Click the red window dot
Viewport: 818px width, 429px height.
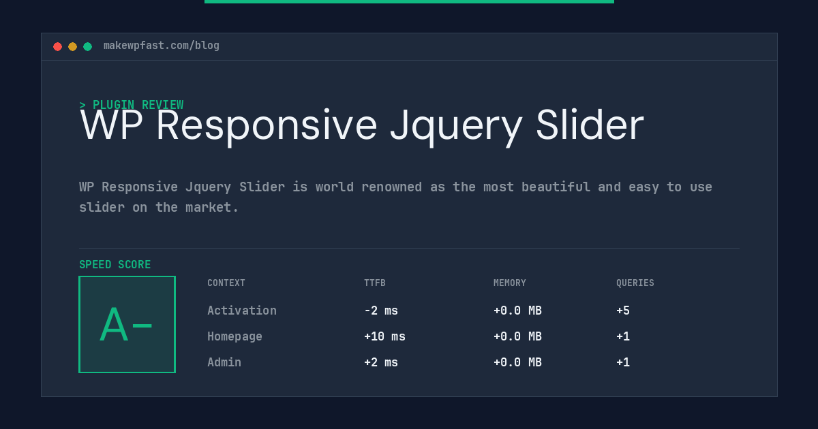pos(57,46)
